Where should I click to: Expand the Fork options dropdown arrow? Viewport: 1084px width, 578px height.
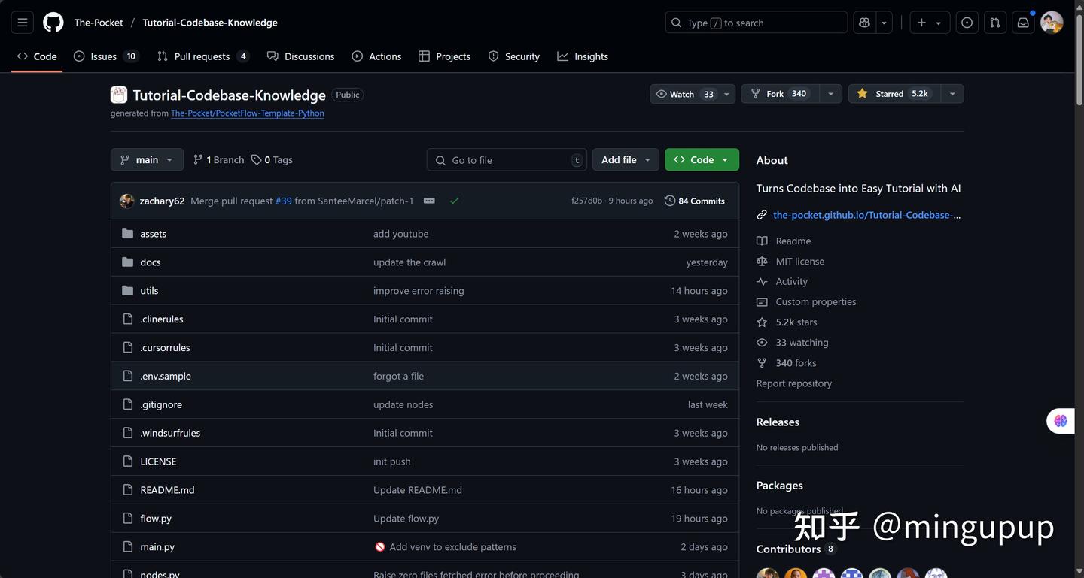pyautogui.click(x=830, y=94)
